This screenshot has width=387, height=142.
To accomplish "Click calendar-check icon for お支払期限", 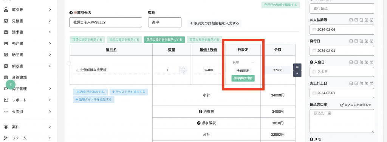I will point(372,20).
